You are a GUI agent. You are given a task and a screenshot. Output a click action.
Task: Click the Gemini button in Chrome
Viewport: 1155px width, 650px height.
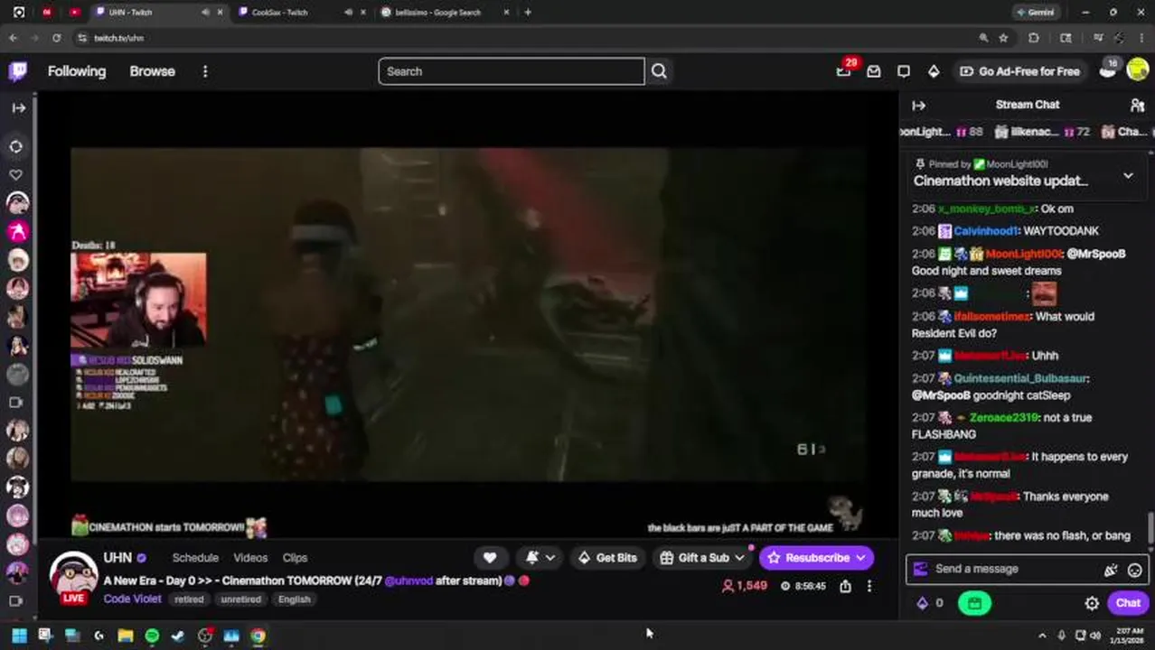point(1035,13)
